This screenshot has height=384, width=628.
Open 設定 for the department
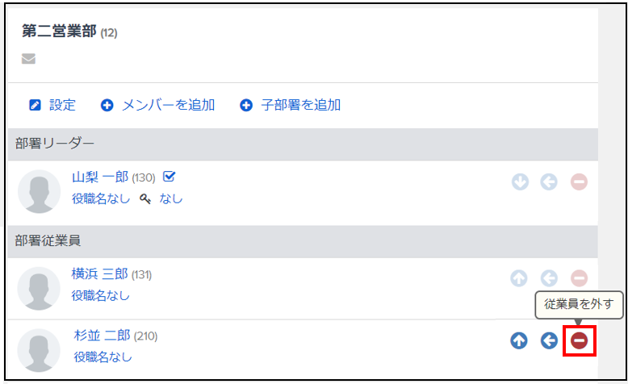[52, 106]
